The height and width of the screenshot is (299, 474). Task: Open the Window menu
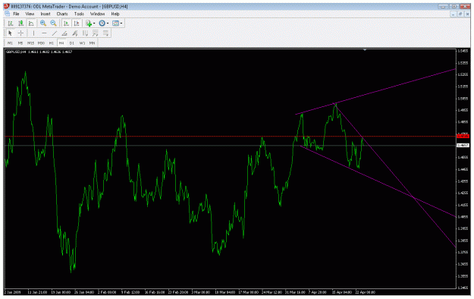[97, 14]
